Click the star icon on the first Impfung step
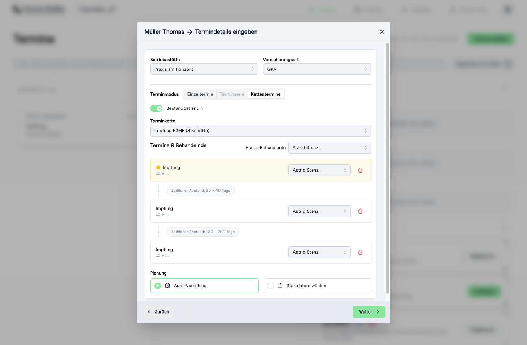The width and height of the screenshot is (527, 345). 158,168
